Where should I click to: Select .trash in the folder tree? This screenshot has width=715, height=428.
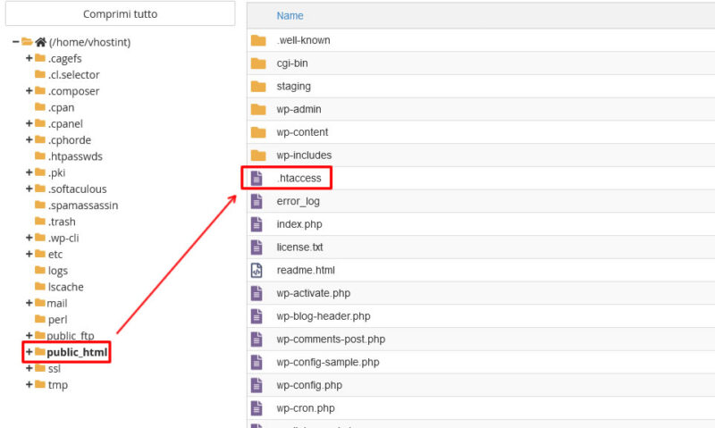click(x=62, y=222)
